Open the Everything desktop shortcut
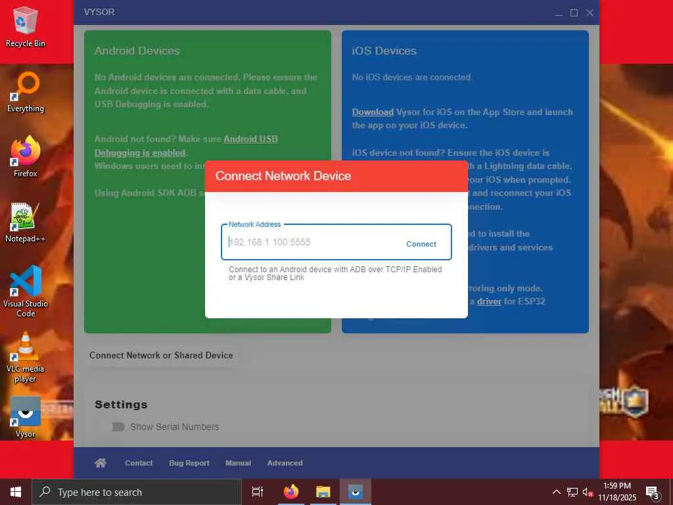This screenshot has height=505, width=673. 26,93
